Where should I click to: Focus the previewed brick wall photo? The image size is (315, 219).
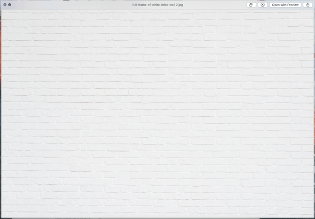tap(157, 113)
